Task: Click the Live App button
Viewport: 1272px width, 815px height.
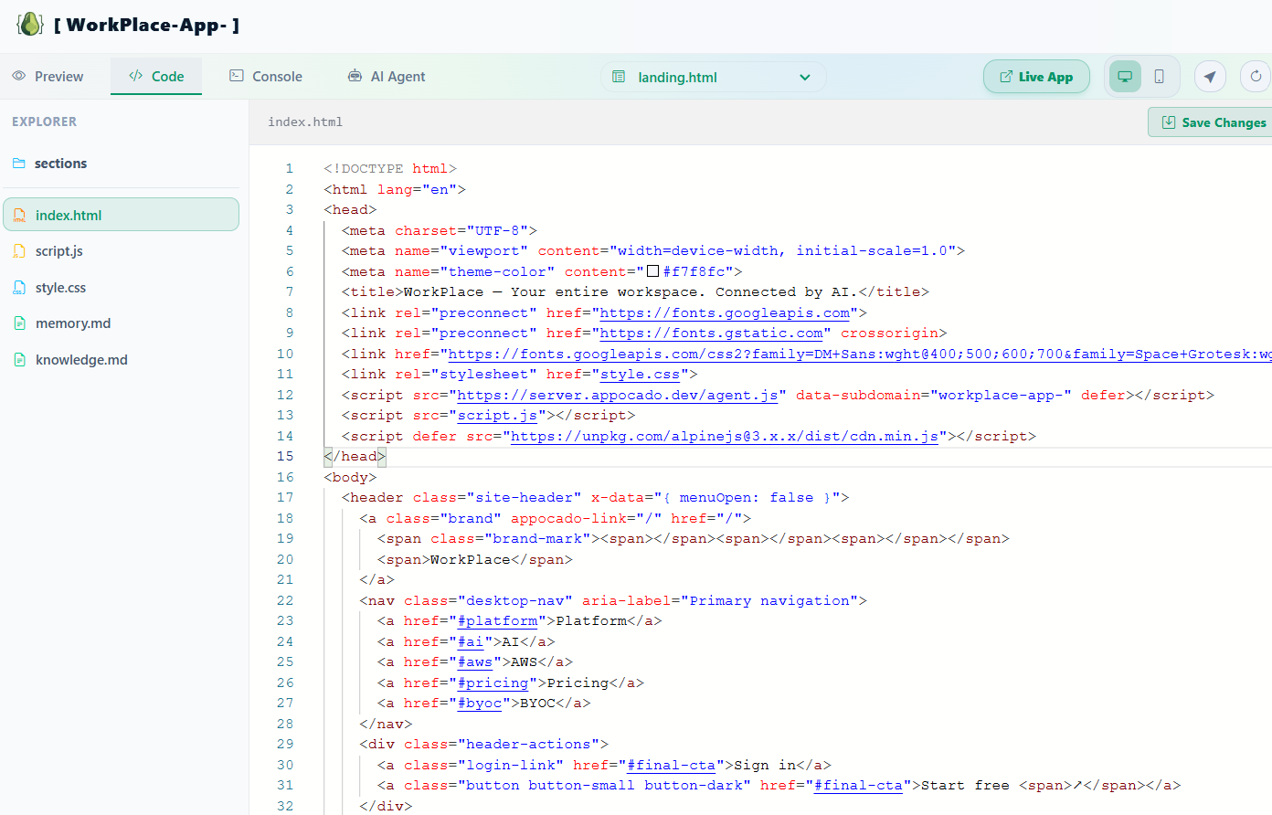Action: tap(1036, 77)
